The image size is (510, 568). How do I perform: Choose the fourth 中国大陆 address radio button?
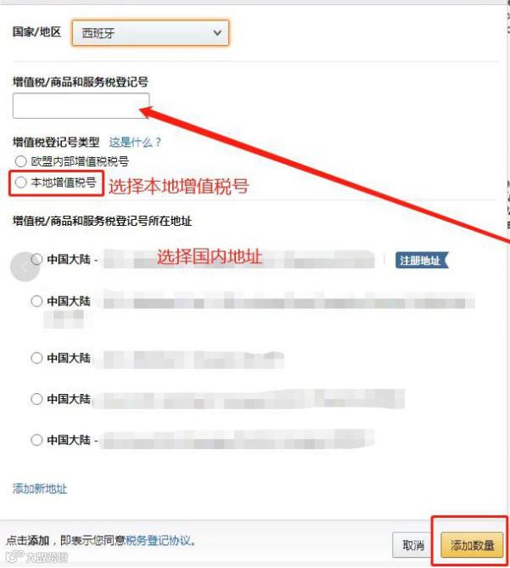tap(36, 399)
